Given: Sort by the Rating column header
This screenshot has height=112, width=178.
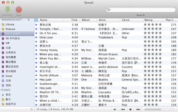Looking at the screenshot, I should coord(153,20).
